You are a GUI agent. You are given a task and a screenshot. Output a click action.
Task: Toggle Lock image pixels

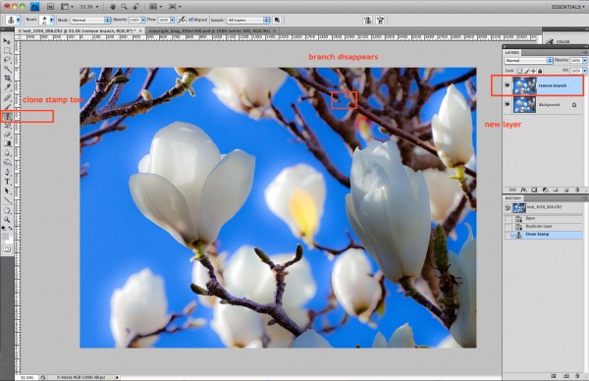(x=527, y=71)
